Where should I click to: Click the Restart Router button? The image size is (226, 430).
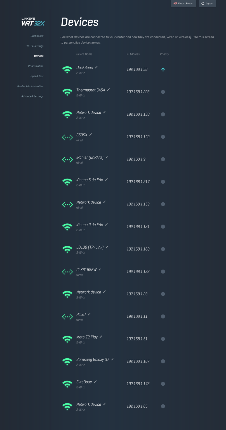click(x=183, y=3)
